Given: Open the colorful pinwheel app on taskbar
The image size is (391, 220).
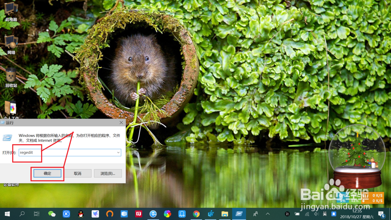Looking at the screenshot, I should 168,214.
